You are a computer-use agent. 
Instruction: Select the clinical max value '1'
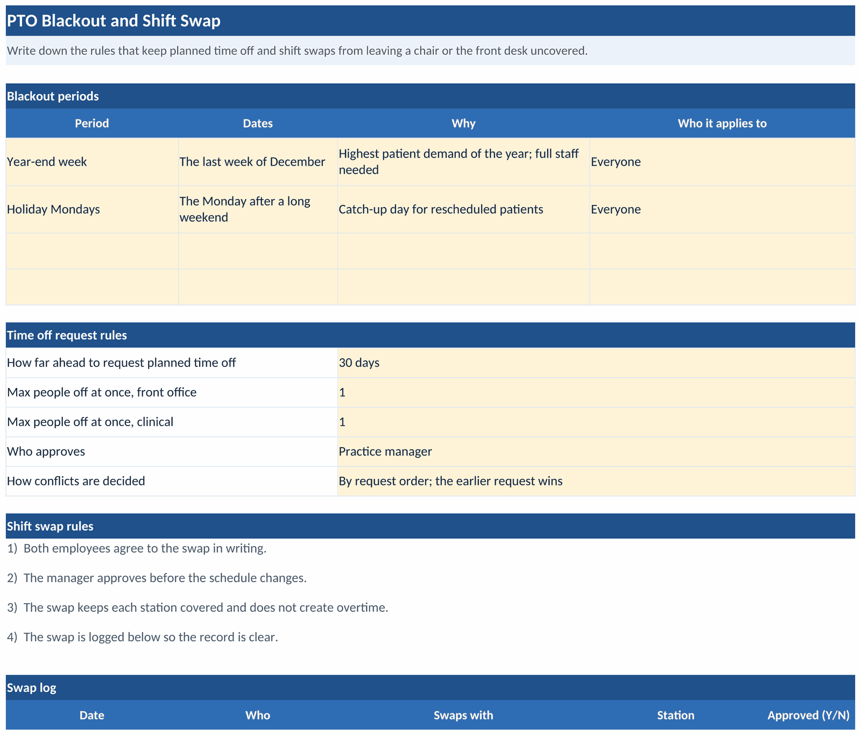click(596, 422)
